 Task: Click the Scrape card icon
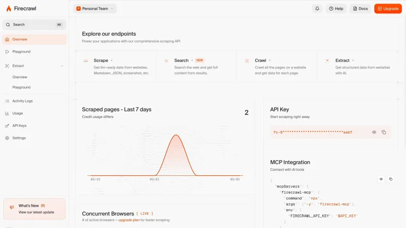coord(86,61)
